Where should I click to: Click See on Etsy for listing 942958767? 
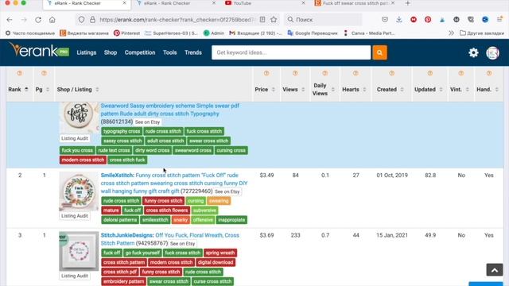182,244
